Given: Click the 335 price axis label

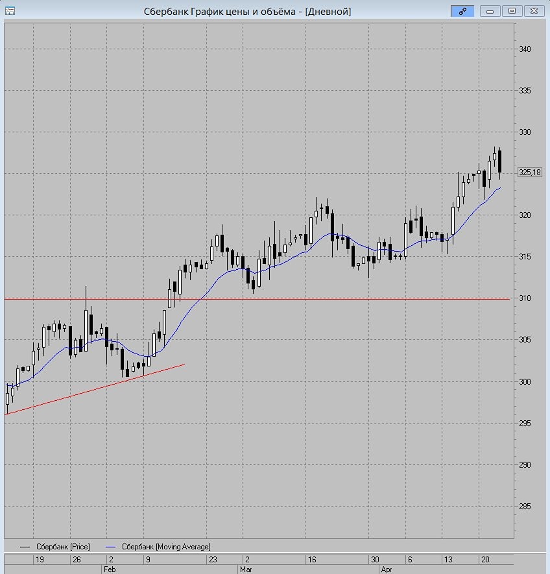Looking at the screenshot, I should (x=525, y=90).
